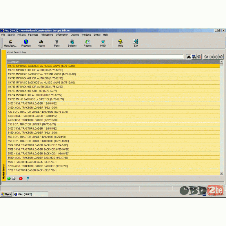Screen dimensions: 226x226
Task: Click the Exit door icon
Action: [x=136, y=43]
